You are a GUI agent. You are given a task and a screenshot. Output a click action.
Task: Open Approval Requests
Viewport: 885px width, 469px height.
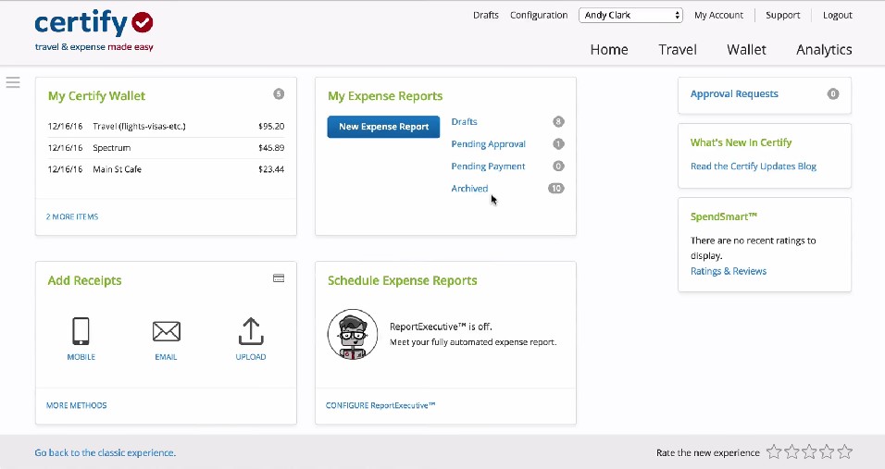tap(734, 94)
